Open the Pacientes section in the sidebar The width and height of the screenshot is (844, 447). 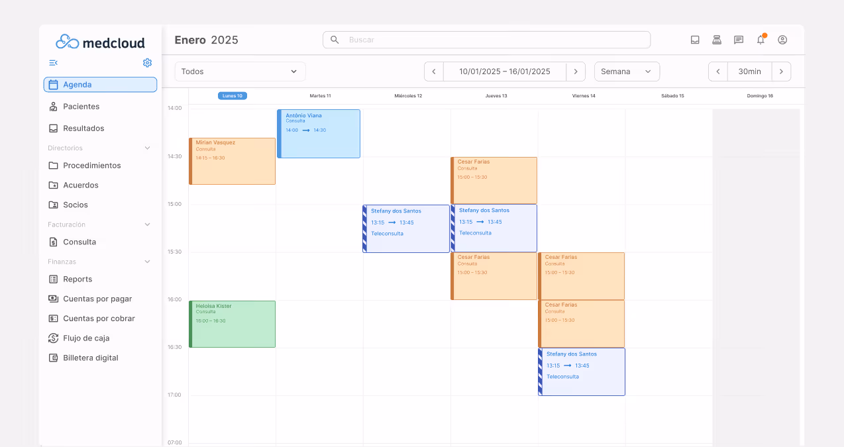click(x=80, y=106)
